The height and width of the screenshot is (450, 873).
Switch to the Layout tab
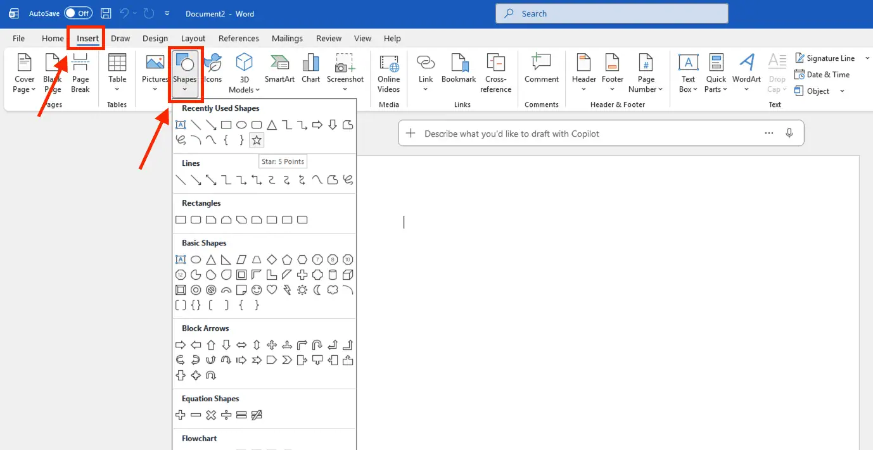coord(193,39)
